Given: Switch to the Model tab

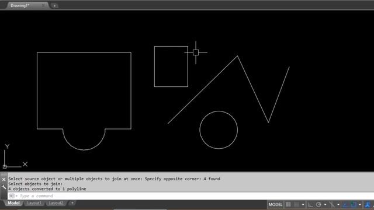Looking at the screenshot, I should 13,203.
